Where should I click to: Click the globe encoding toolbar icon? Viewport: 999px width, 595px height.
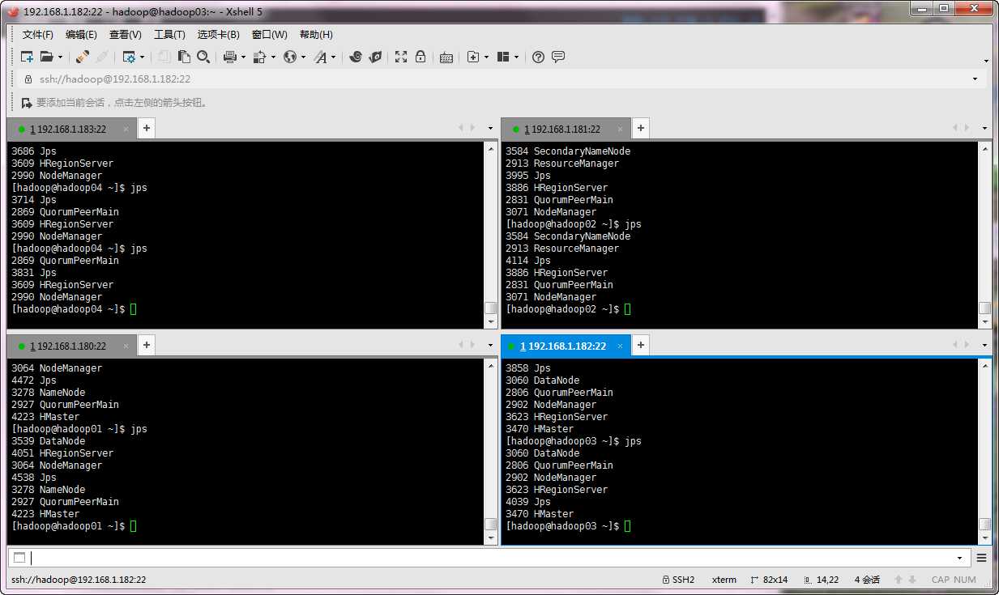click(289, 57)
